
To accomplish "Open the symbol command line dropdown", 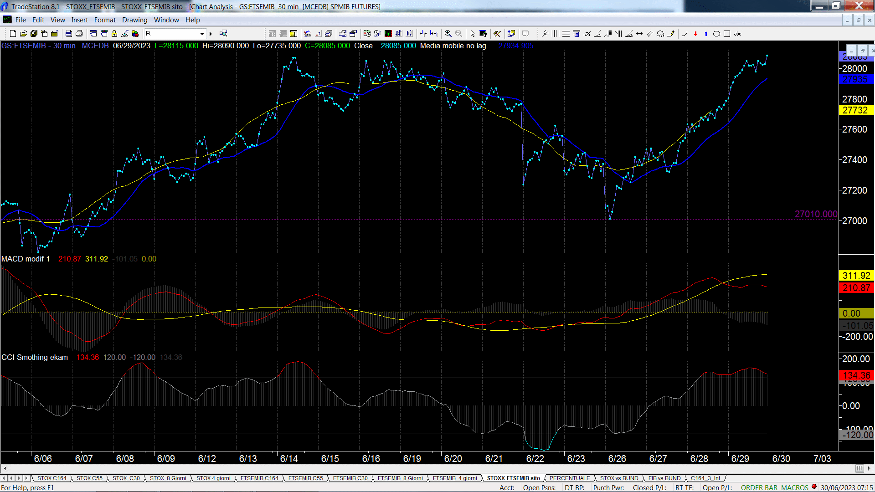I will click(x=202, y=34).
